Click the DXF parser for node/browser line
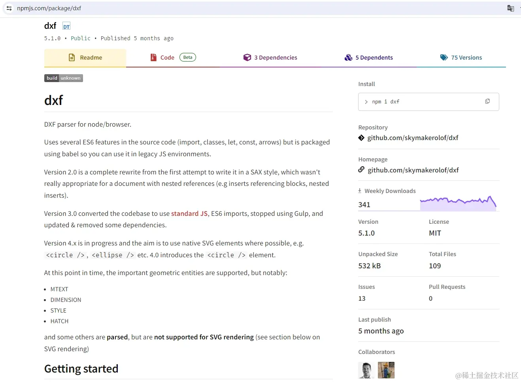 point(88,124)
